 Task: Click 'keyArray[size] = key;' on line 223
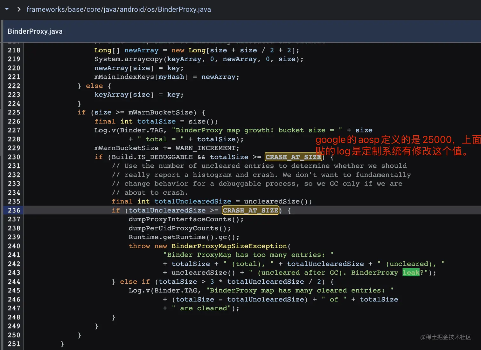pos(139,95)
